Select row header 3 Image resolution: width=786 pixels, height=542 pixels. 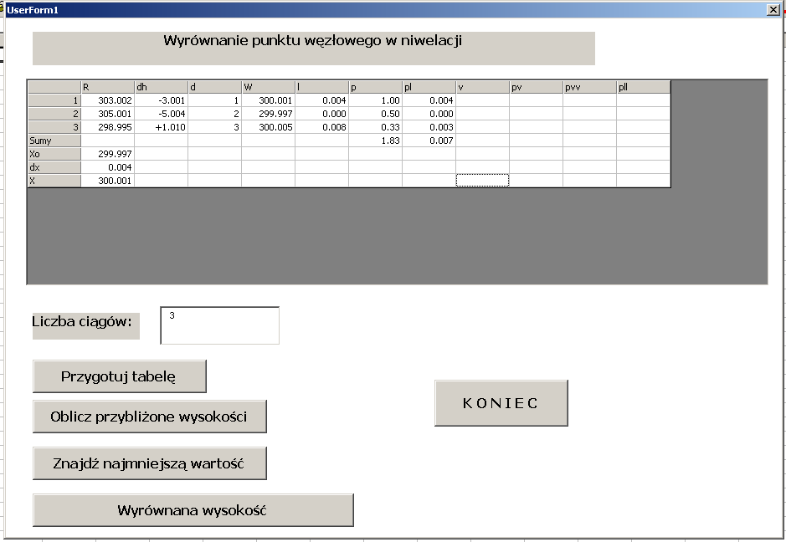tap(54, 127)
